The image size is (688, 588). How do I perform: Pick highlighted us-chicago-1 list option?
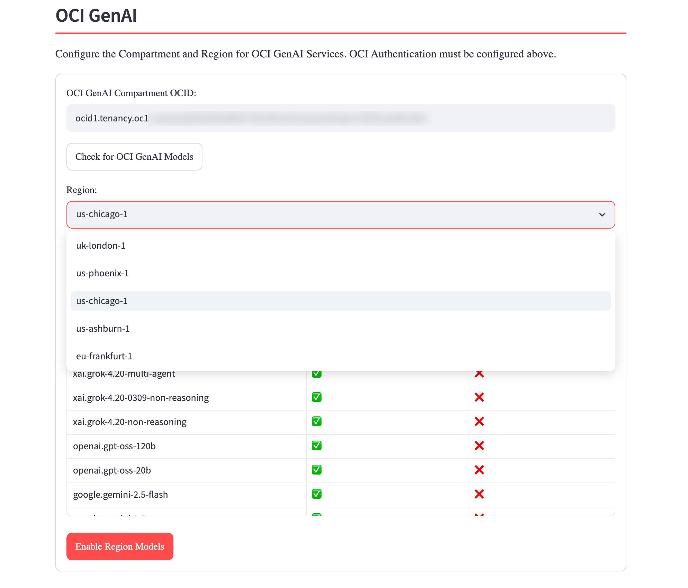341,301
